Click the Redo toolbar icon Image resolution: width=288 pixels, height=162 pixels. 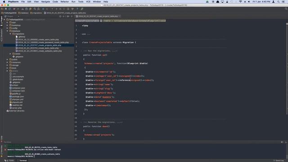point(18,9)
